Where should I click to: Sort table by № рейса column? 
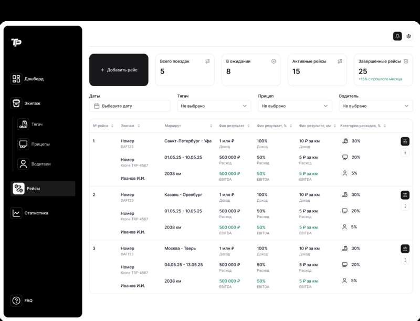[x=103, y=126]
